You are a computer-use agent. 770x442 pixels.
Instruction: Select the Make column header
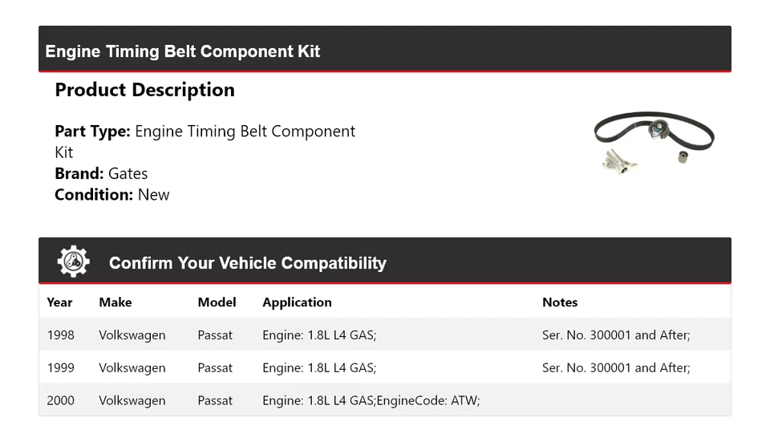point(115,302)
